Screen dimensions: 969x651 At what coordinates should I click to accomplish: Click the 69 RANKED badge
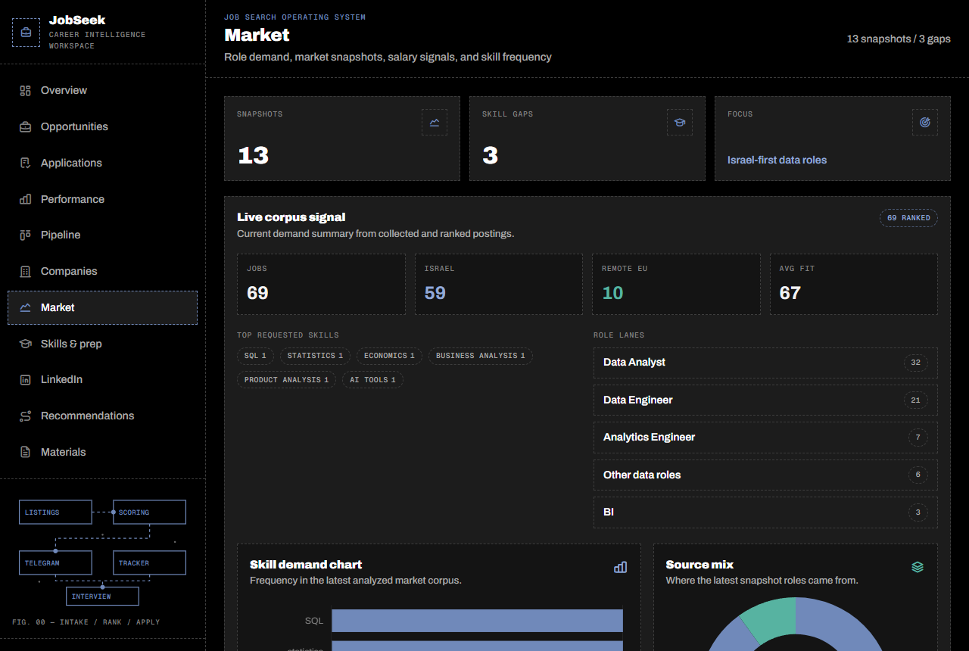point(908,218)
